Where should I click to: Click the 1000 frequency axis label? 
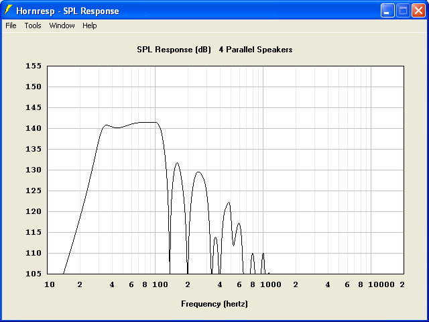click(271, 284)
